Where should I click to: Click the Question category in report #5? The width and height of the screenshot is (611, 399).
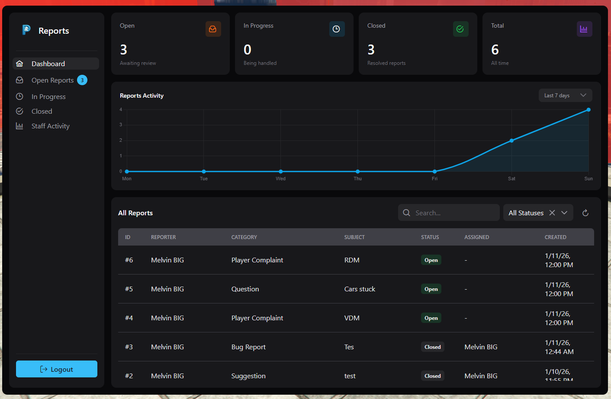(245, 289)
